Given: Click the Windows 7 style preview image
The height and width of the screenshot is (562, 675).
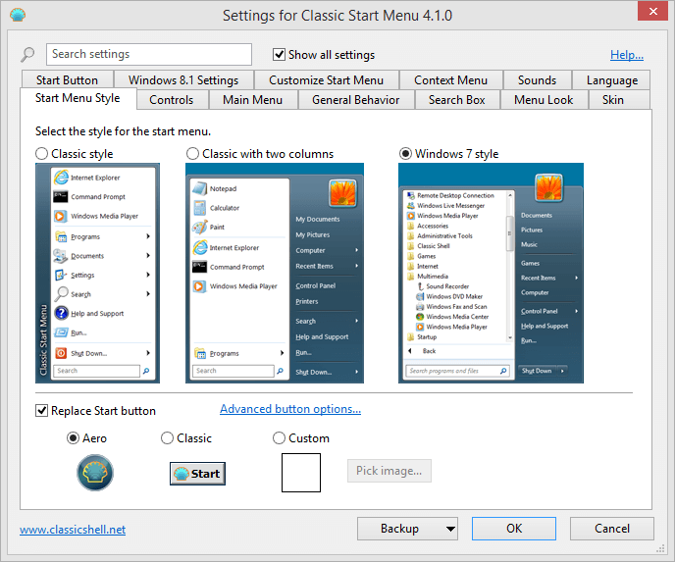Looking at the screenshot, I should [491, 273].
